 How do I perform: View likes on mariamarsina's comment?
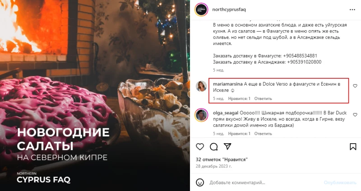point(239,99)
